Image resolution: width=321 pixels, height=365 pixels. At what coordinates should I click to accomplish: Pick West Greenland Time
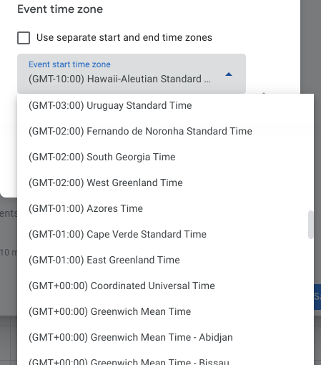[x=165, y=182]
